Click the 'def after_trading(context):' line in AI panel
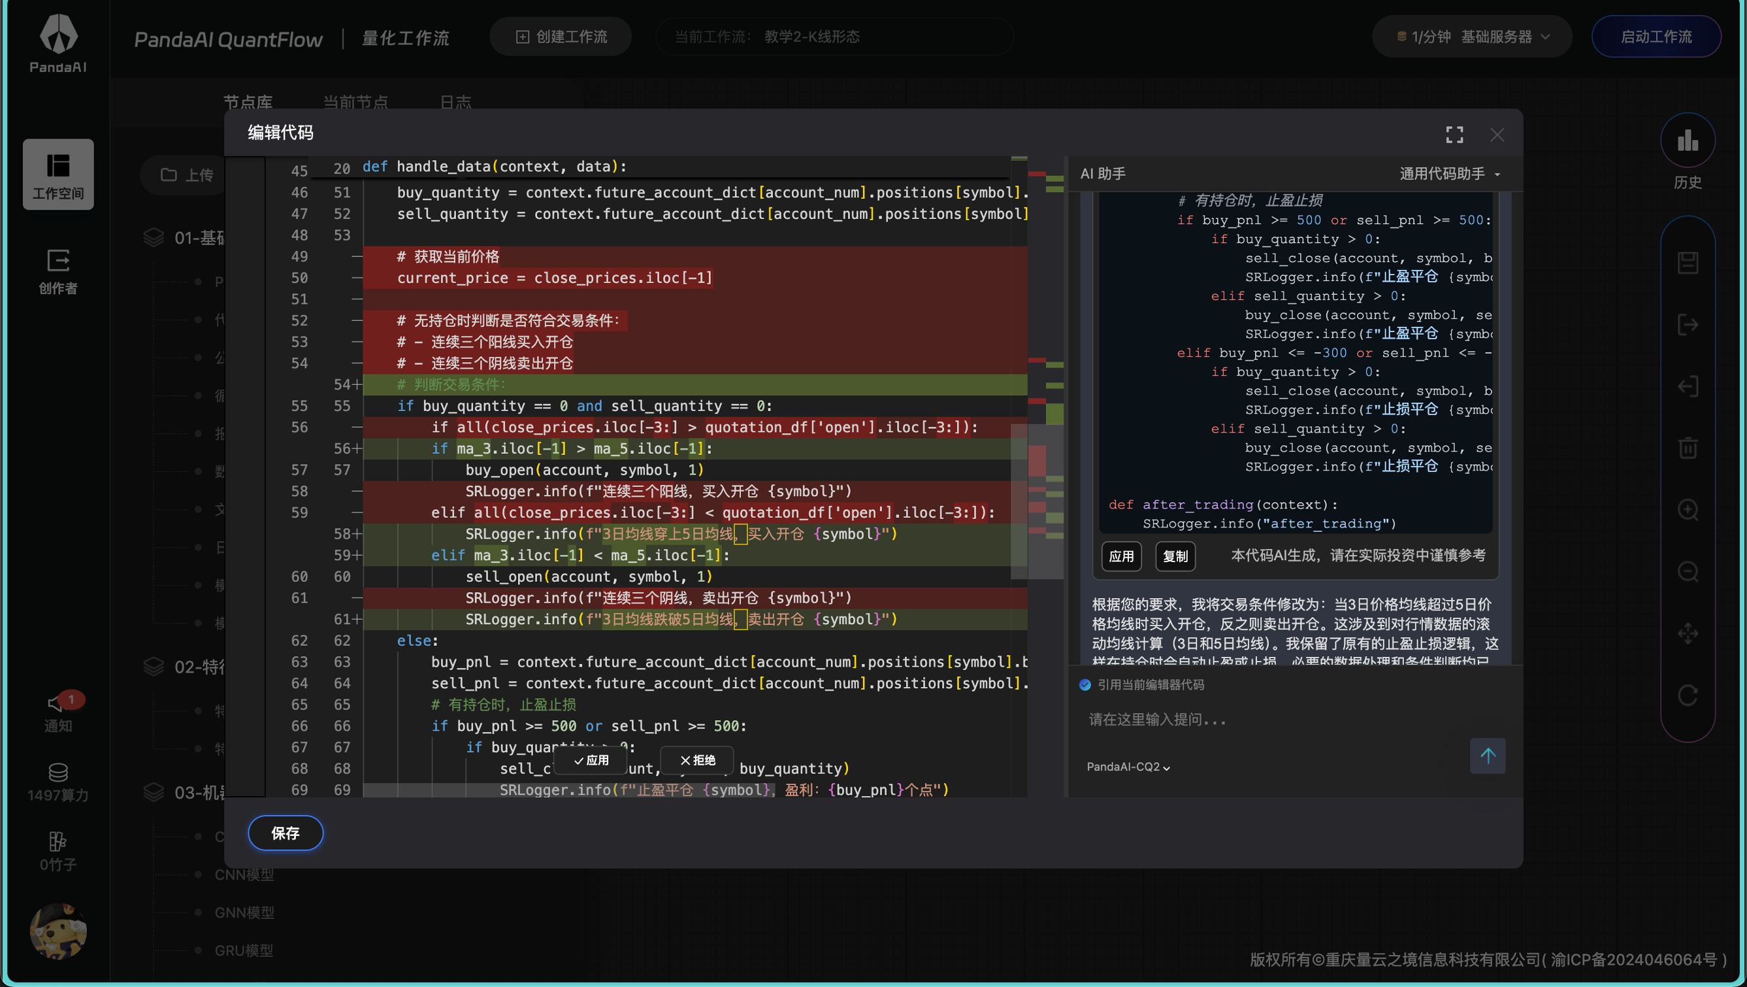Image resolution: width=1747 pixels, height=987 pixels. [x=1224, y=505]
